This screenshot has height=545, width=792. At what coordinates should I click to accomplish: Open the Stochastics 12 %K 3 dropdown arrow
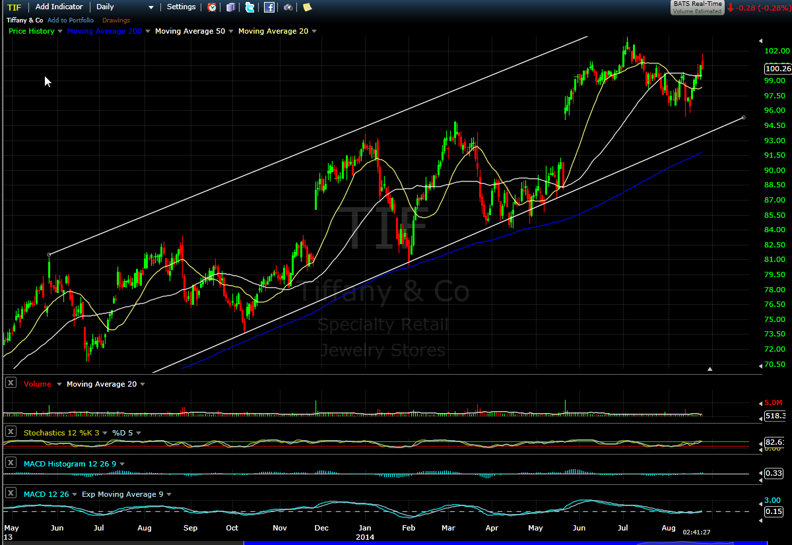click(106, 433)
